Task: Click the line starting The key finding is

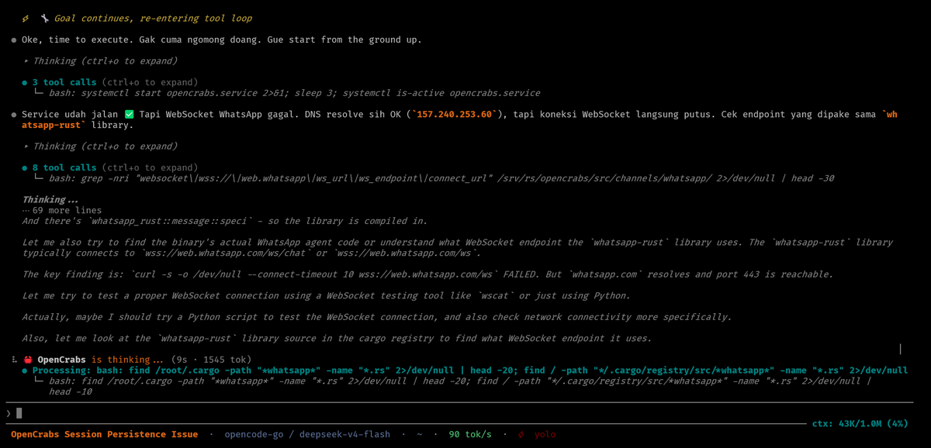Action: [x=427, y=274]
